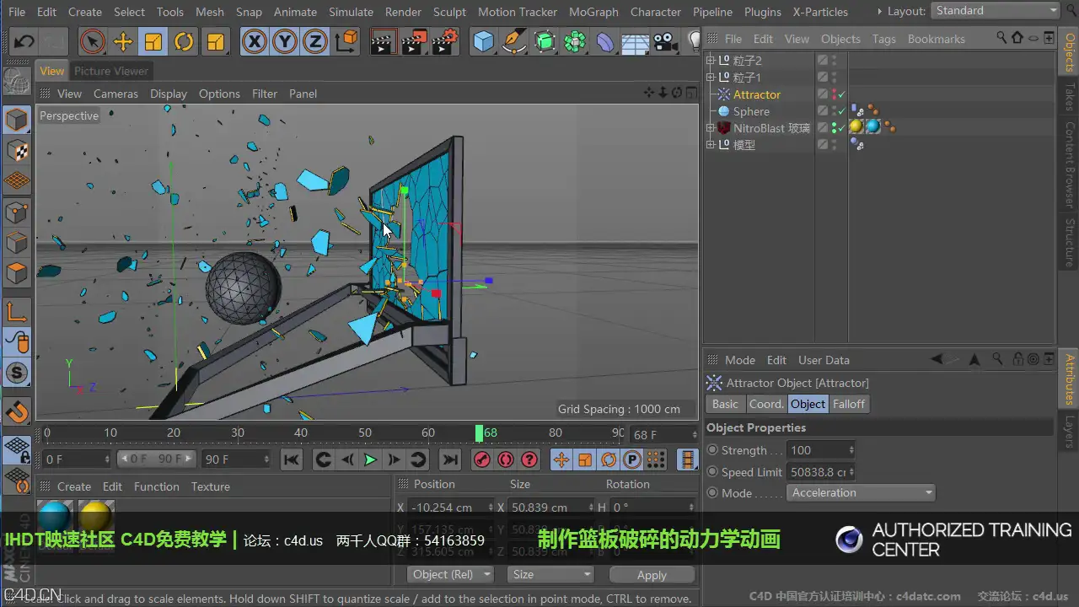The height and width of the screenshot is (607, 1079).
Task: Toggle Autokeying button
Action: [x=506, y=459]
